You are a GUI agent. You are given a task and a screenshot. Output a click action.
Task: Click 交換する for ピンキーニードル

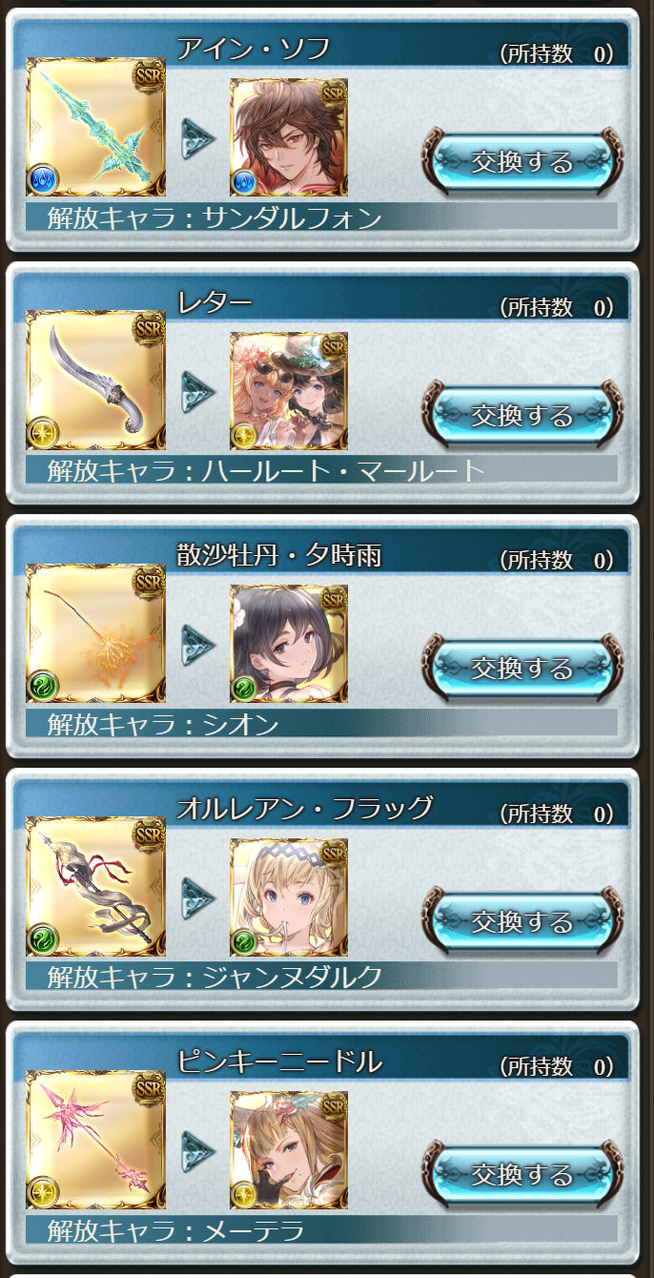coord(522,1174)
